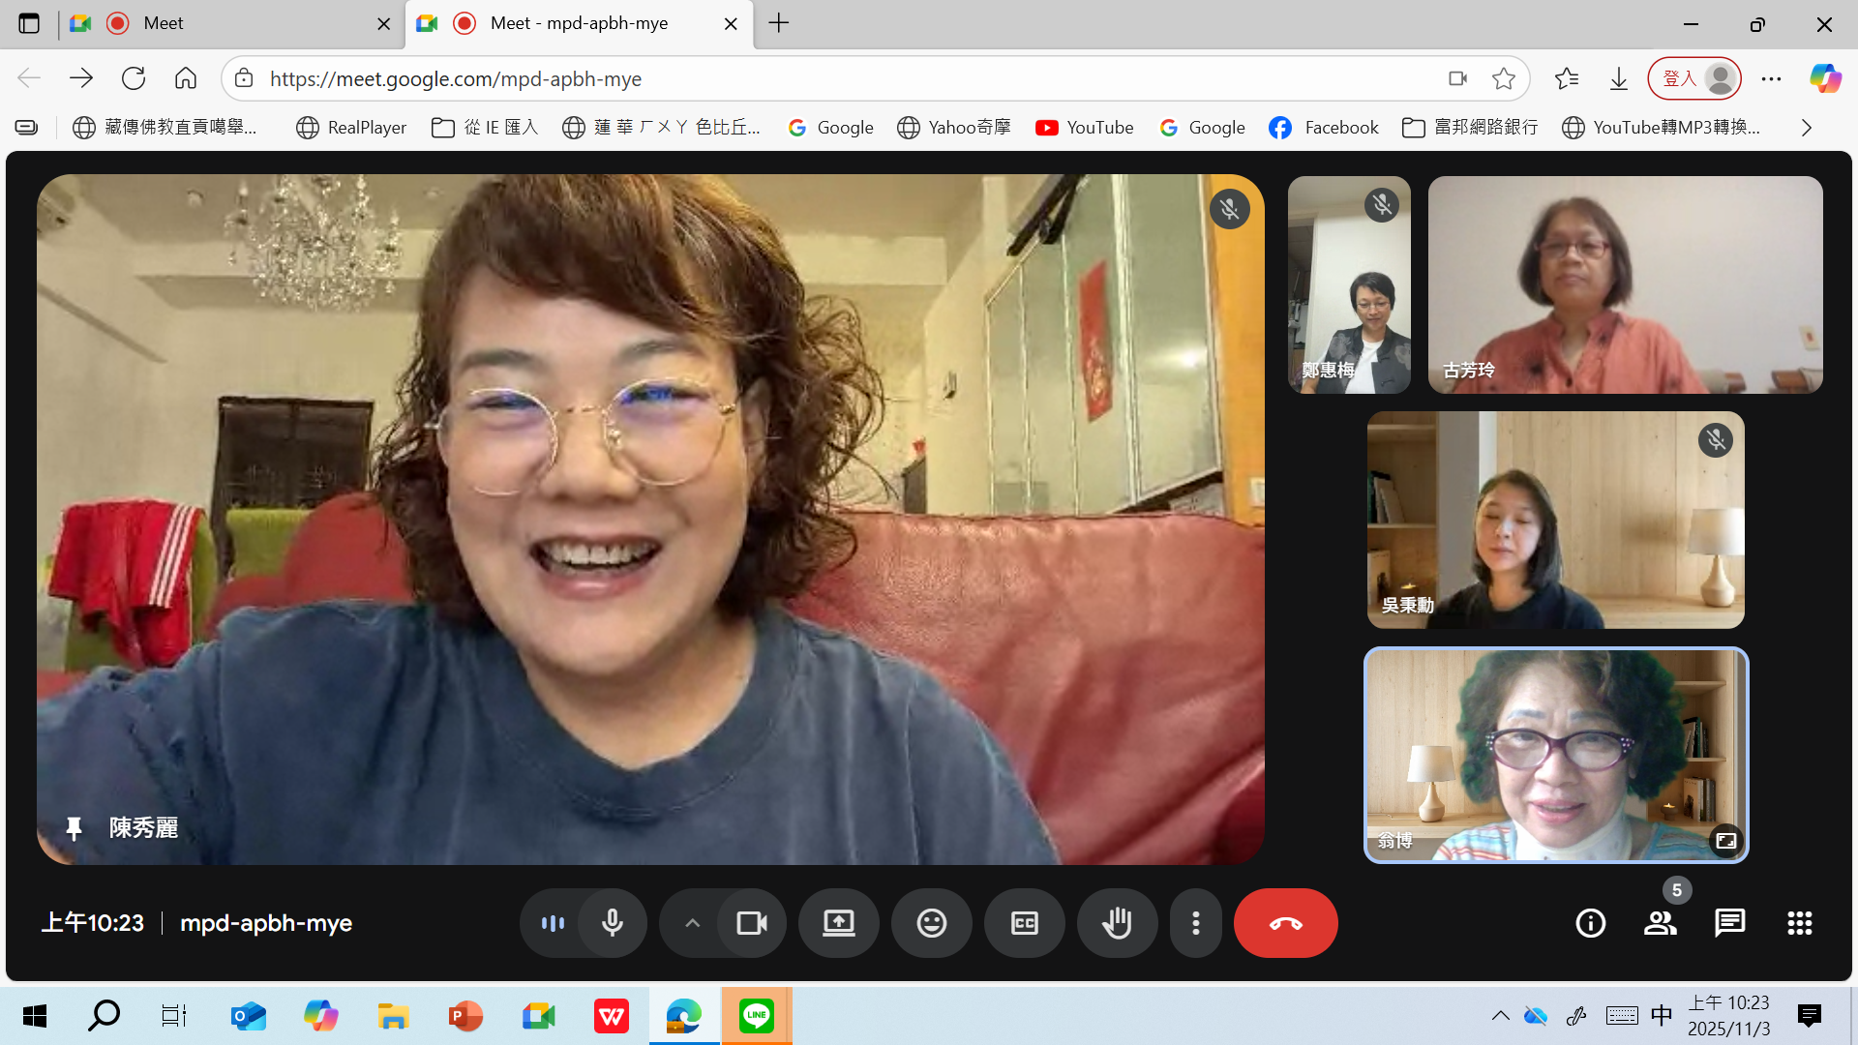
Task: Open a new browser tab
Action: 779,23
